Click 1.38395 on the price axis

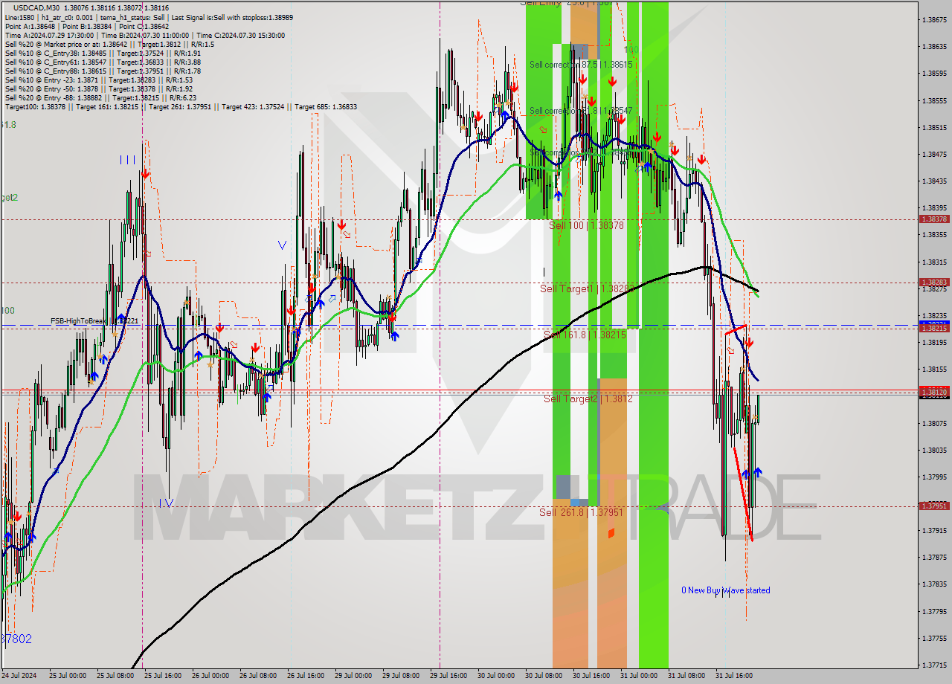(x=934, y=207)
